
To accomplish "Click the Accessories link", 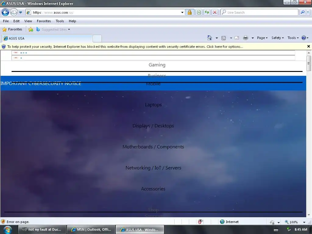I will 153,189.
